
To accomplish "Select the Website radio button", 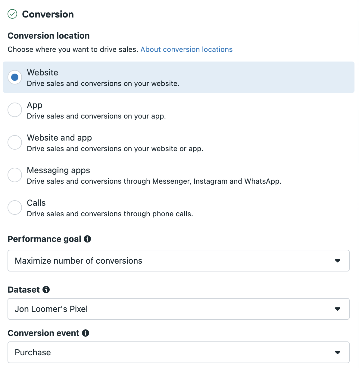I will click(x=15, y=77).
